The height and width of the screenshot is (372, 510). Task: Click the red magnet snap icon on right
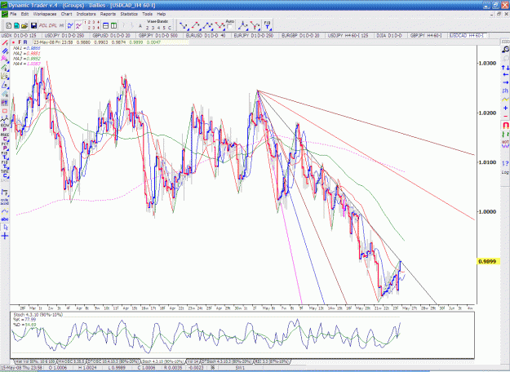coord(505,125)
